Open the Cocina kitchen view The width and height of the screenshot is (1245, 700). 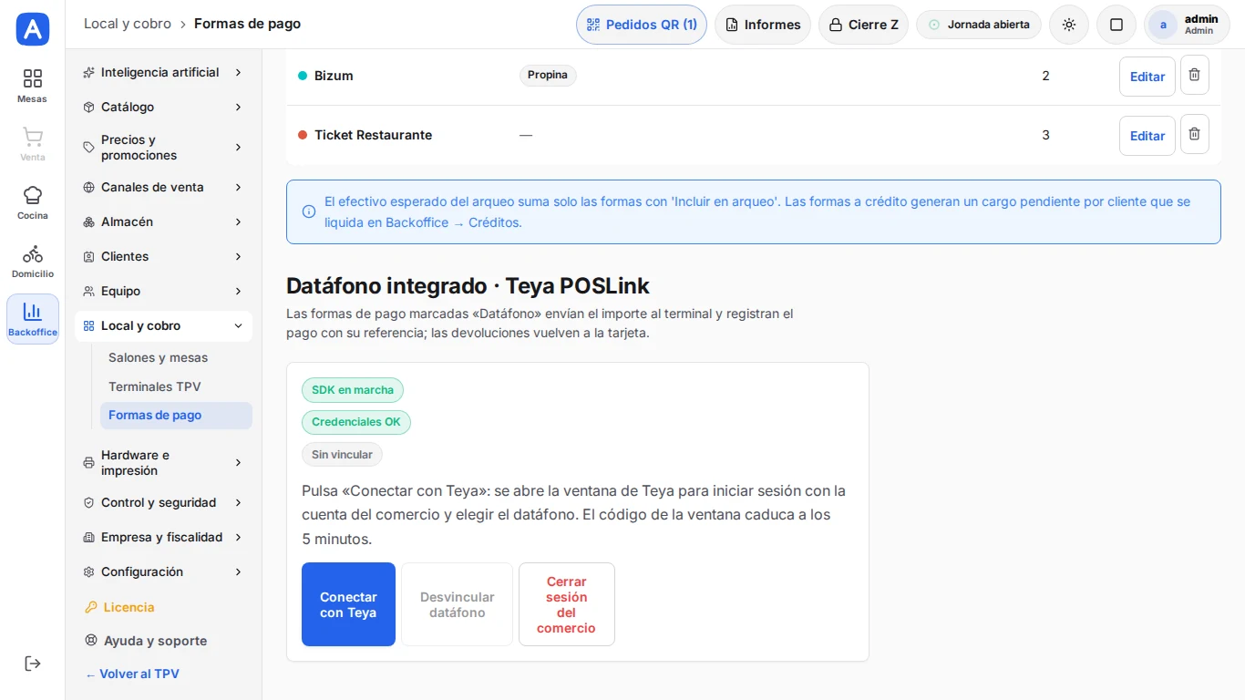(x=33, y=202)
